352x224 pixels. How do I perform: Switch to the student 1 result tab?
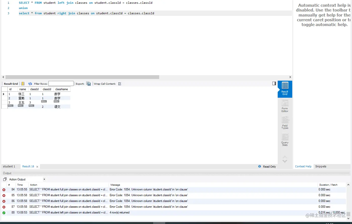9,166
